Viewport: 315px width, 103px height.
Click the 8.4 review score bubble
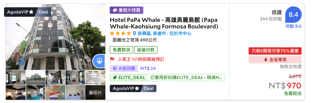coord(293,15)
